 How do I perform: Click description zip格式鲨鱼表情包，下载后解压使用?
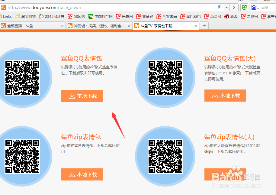click(90, 148)
